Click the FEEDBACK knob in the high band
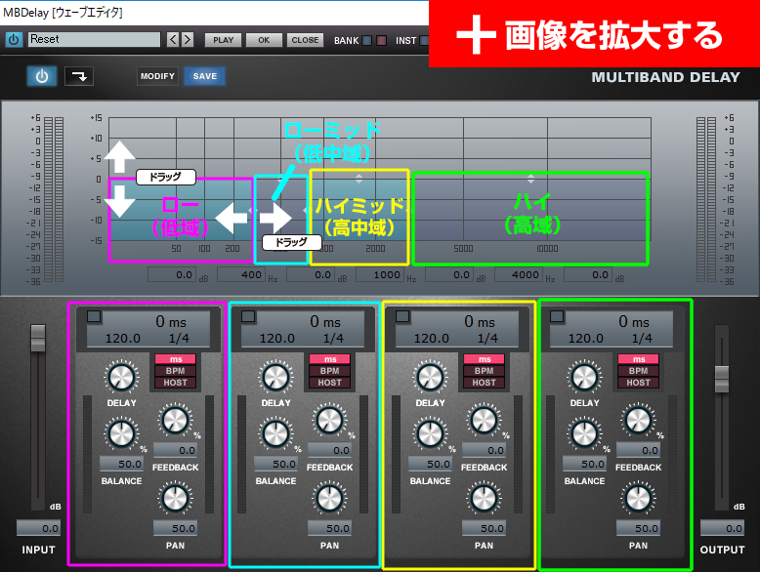This screenshot has height=572, width=760. pyautogui.click(x=638, y=421)
